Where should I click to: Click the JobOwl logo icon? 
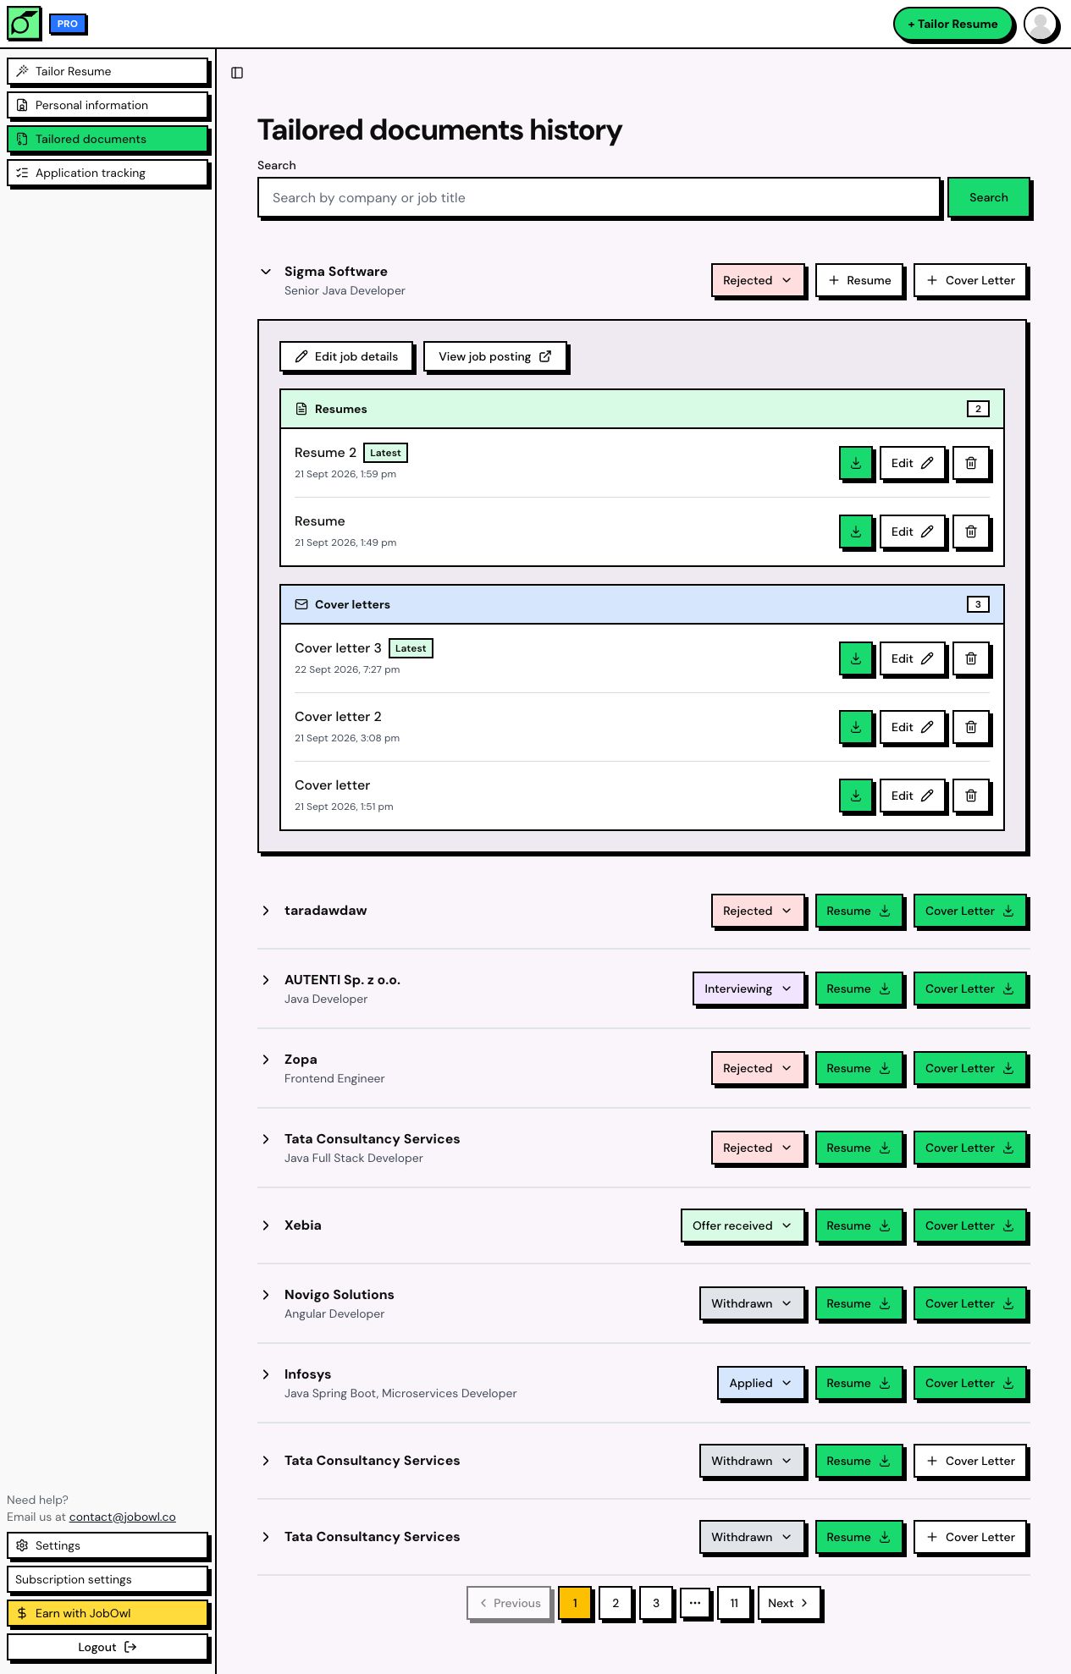[24, 24]
